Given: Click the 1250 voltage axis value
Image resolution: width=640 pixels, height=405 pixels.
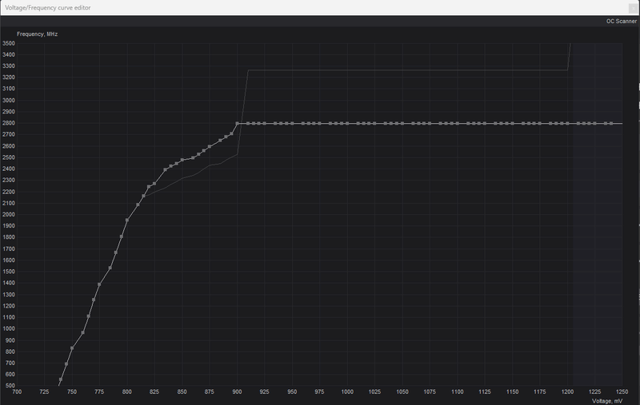Looking at the screenshot, I should pos(622,392).
